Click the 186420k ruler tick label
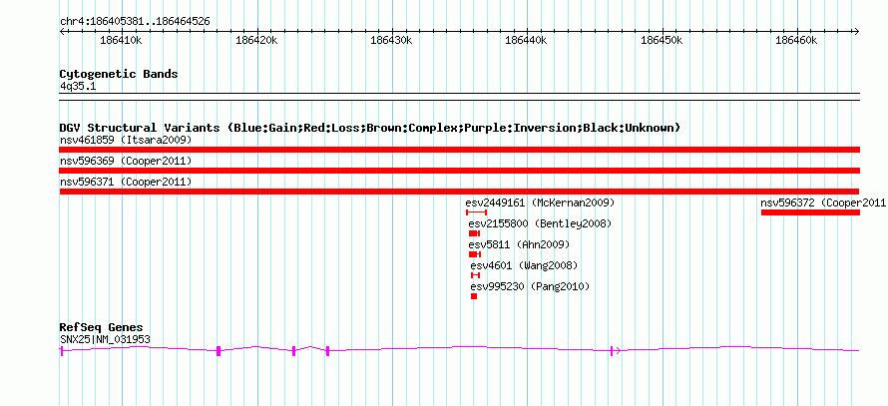 click(x=256, y=40)
